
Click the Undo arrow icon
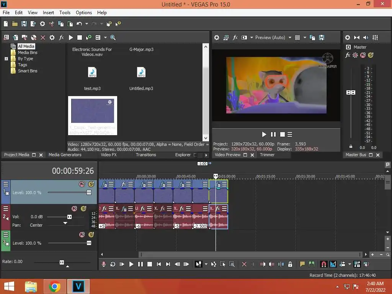tap(79, 24)
